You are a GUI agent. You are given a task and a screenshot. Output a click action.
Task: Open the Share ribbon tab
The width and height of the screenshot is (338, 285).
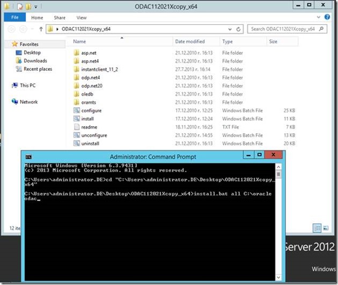pos(60,18)
